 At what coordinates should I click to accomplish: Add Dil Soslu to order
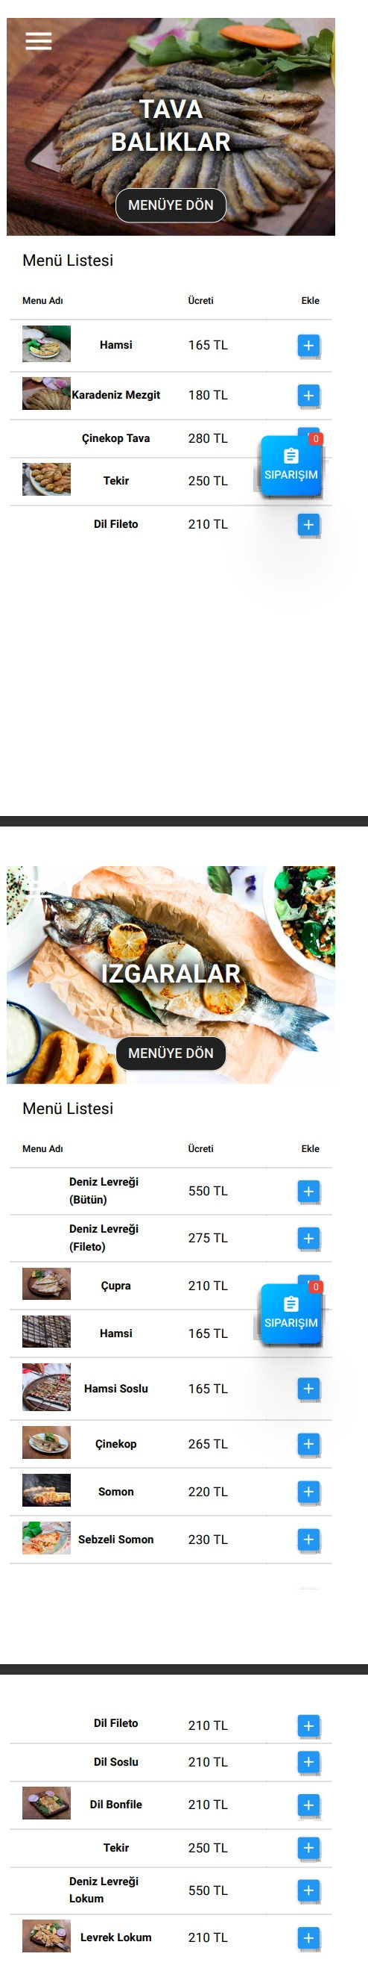(x=308, y=1762)
